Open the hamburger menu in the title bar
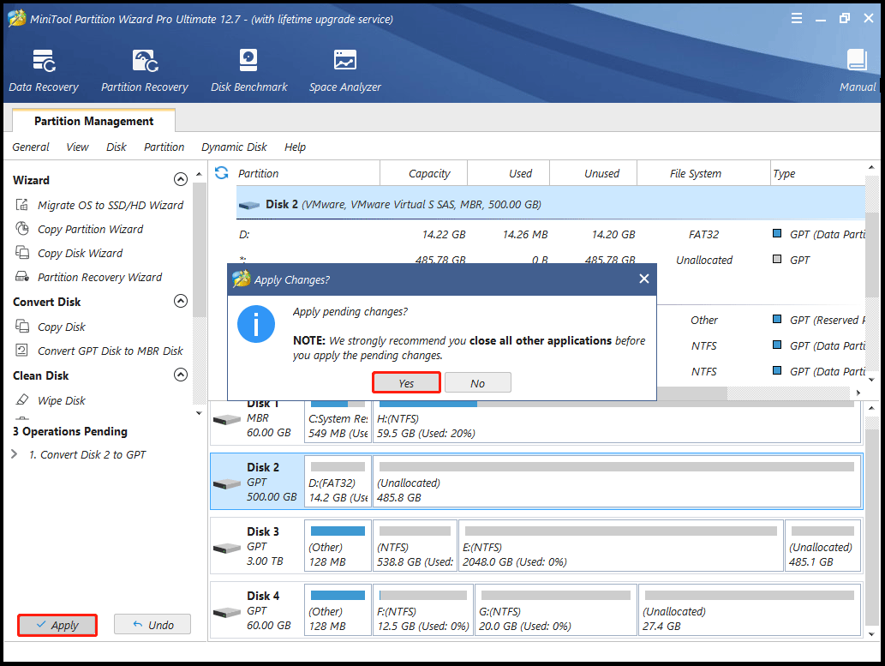 (x=797, y=18)
